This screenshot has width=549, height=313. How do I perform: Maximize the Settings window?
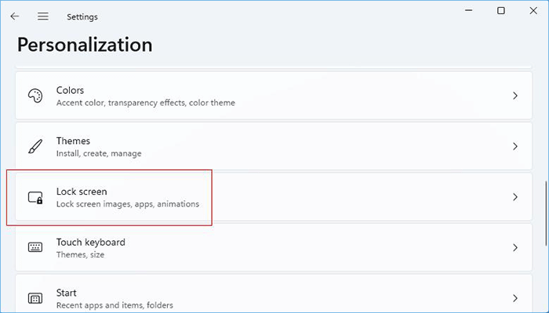pos(501,11)
